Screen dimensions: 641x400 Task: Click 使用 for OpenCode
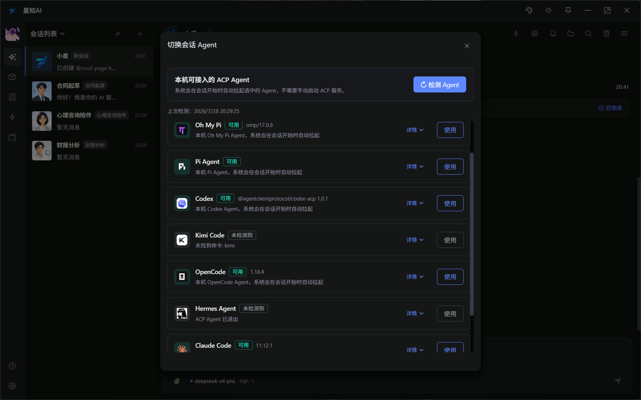pyautogui.click(x=450, y=277)
